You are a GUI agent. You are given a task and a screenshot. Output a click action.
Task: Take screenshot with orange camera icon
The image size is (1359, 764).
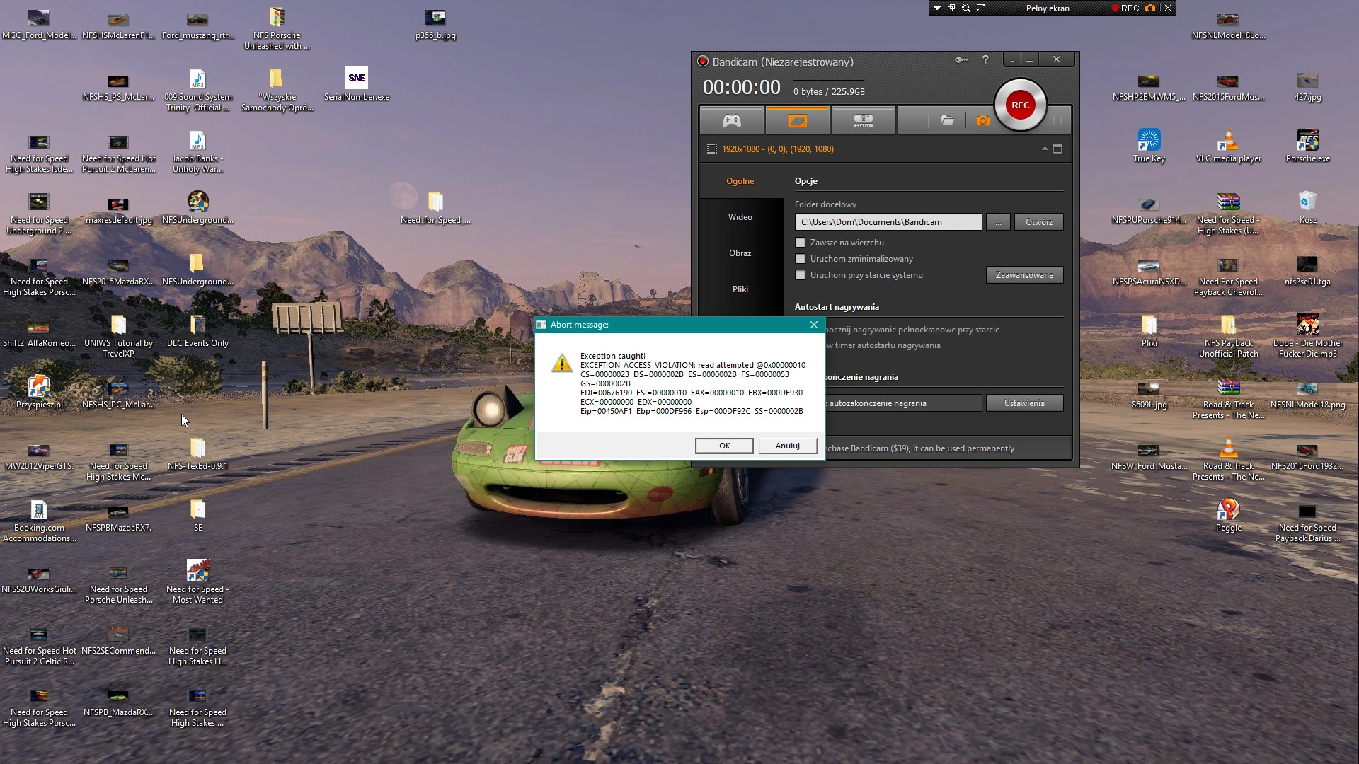tap(982, 121)
